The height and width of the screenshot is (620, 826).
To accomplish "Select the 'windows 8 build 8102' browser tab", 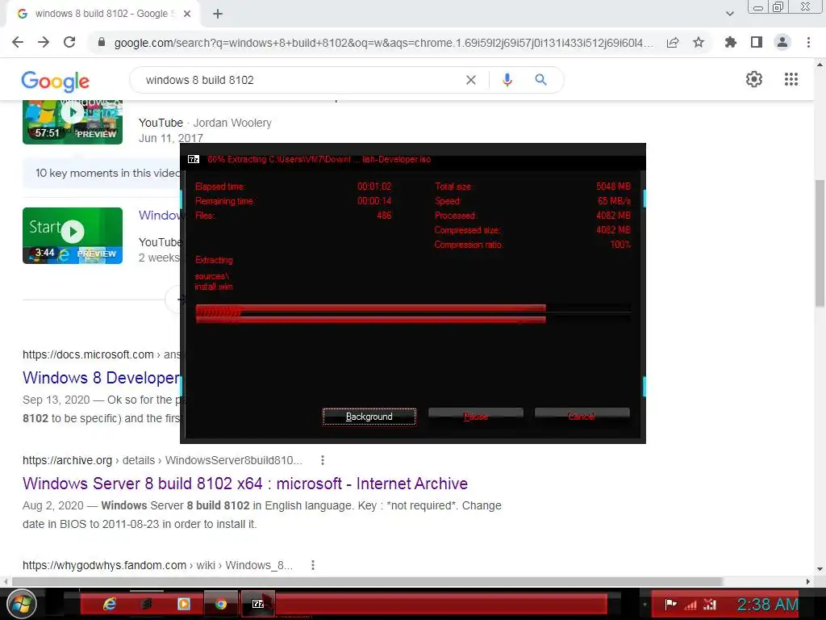I will 103,14.
